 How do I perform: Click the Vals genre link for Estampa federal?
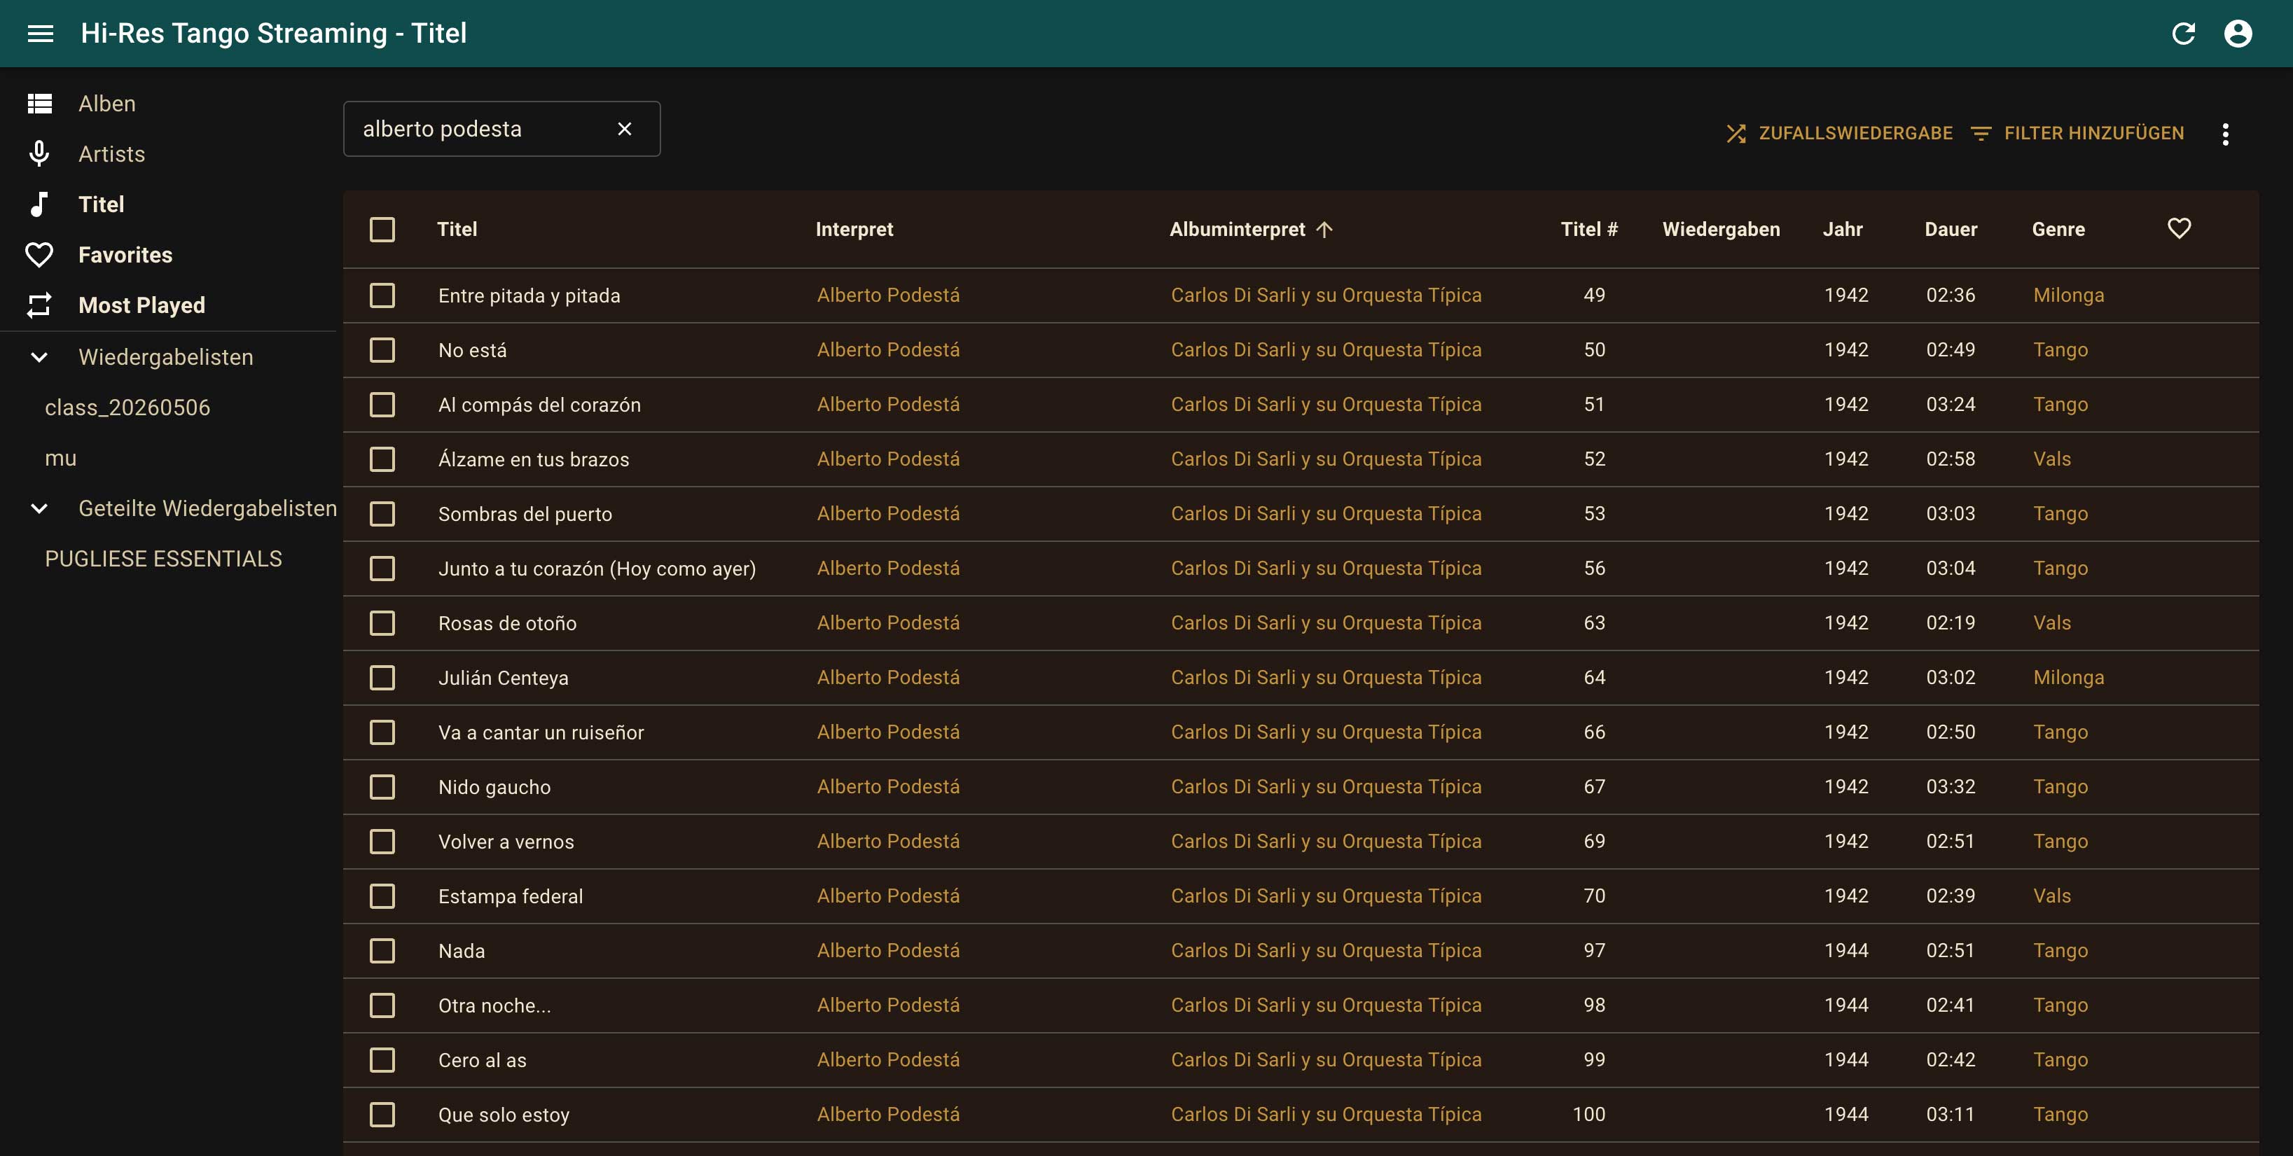2052,896
